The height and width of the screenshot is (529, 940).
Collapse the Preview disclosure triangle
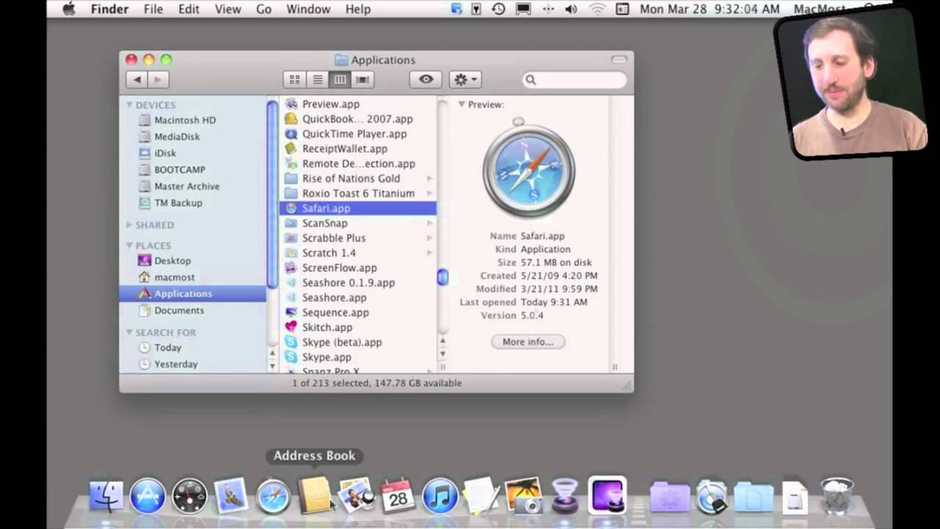click(x=462, y=104)
